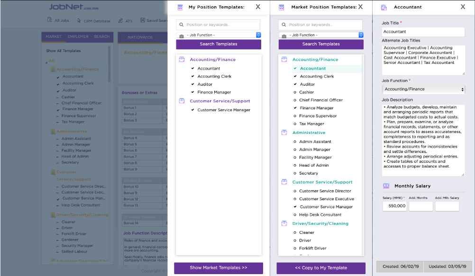Toggle Cashier checkbox in Market Templates
This screenshot has height=276, width=475.
(x=295, y=92)
